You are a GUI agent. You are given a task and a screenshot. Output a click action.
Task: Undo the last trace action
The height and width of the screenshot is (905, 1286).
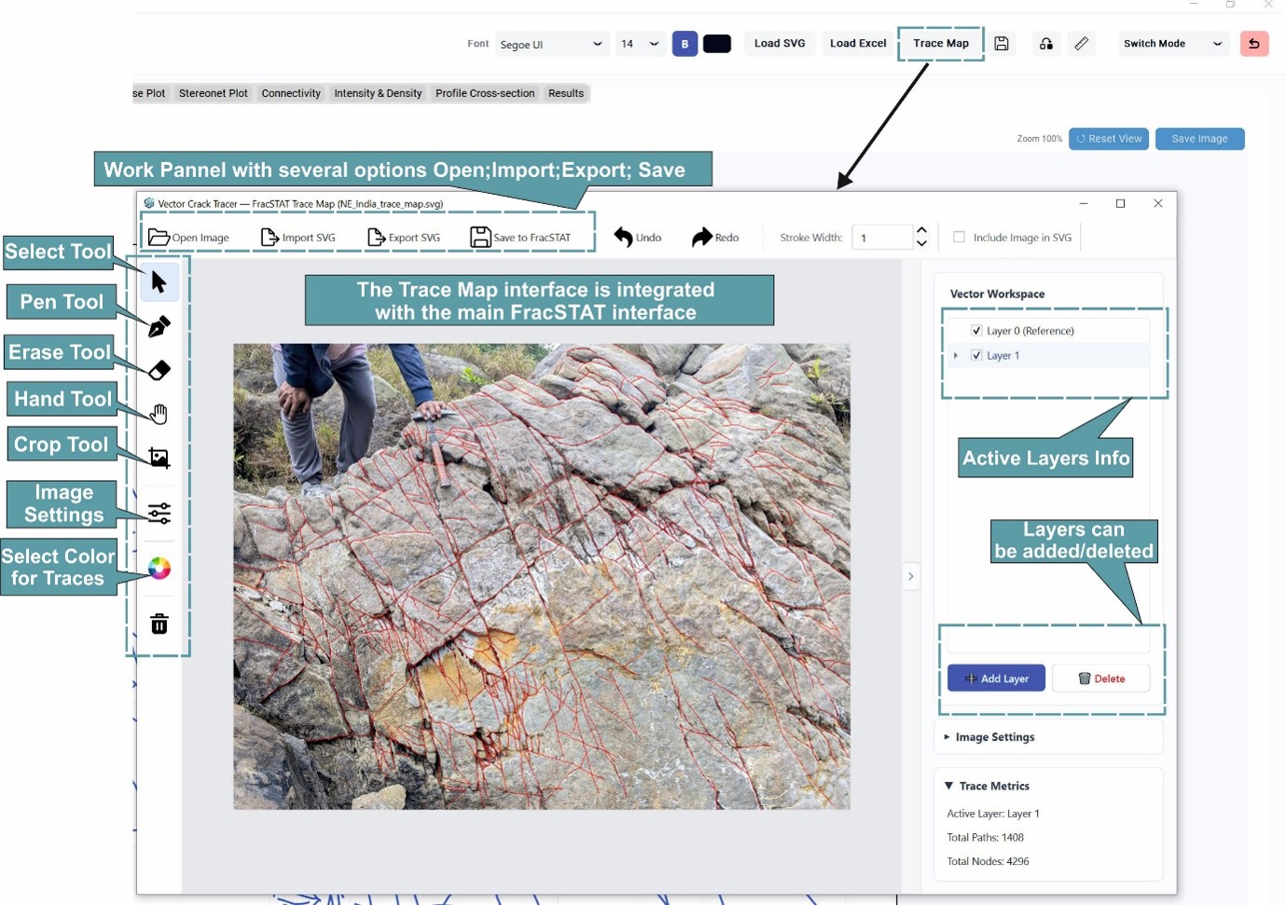638,238
